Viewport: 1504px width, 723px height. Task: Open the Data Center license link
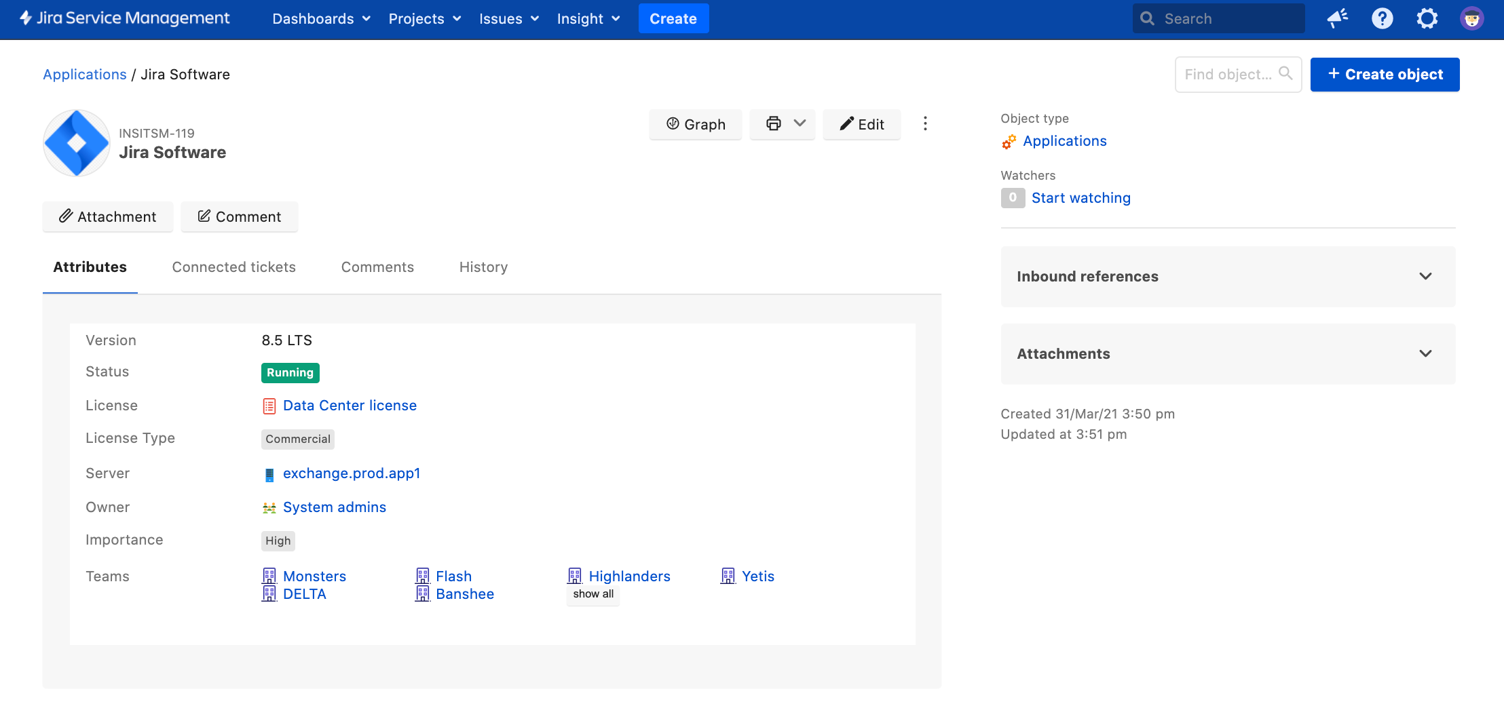[x=350, y=406]
